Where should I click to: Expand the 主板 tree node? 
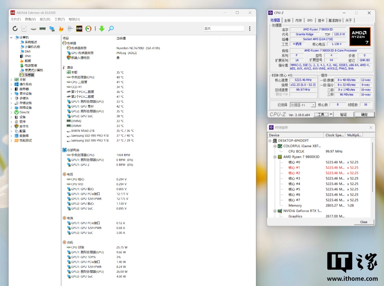coord(12,79)
